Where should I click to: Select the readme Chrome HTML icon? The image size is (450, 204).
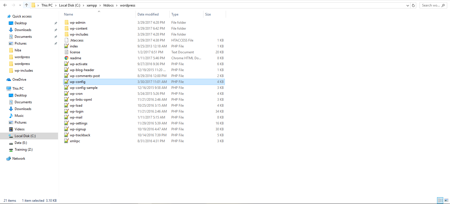(66, 58)
